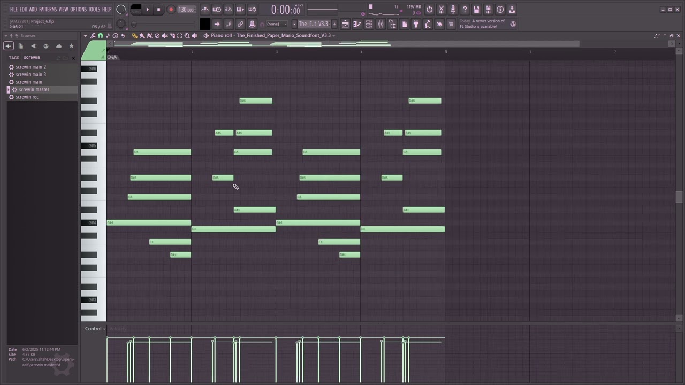Screen dimensions: 685x385
Task: Click the Save project disk icon
Action: [476, 9]
